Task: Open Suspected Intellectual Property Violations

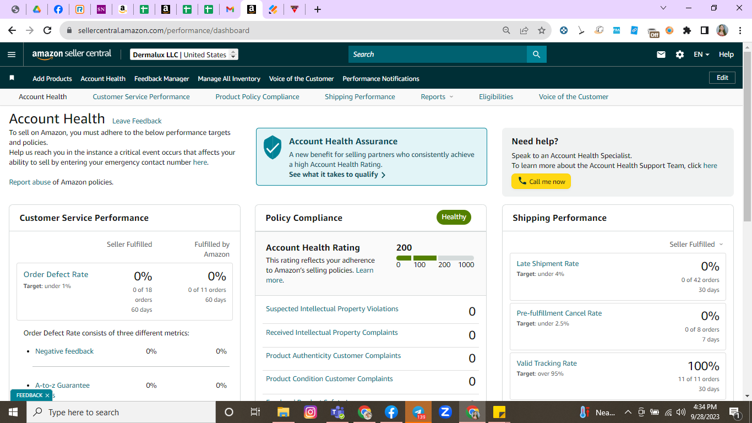Action: coord(332,308)
